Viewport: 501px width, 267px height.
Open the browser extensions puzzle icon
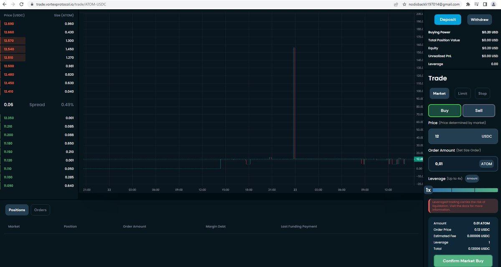point(468,4)
